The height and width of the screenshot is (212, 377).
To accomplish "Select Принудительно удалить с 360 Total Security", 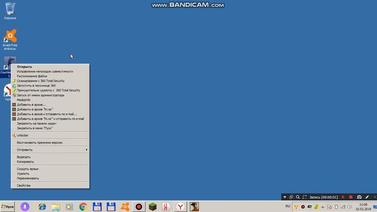I will 50,90.
